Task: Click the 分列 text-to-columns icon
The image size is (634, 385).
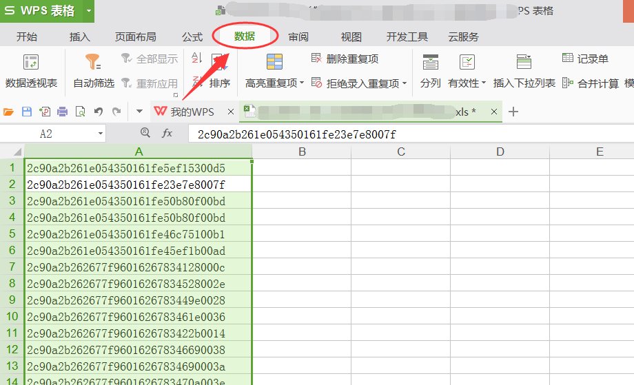Action: (430, 62)
